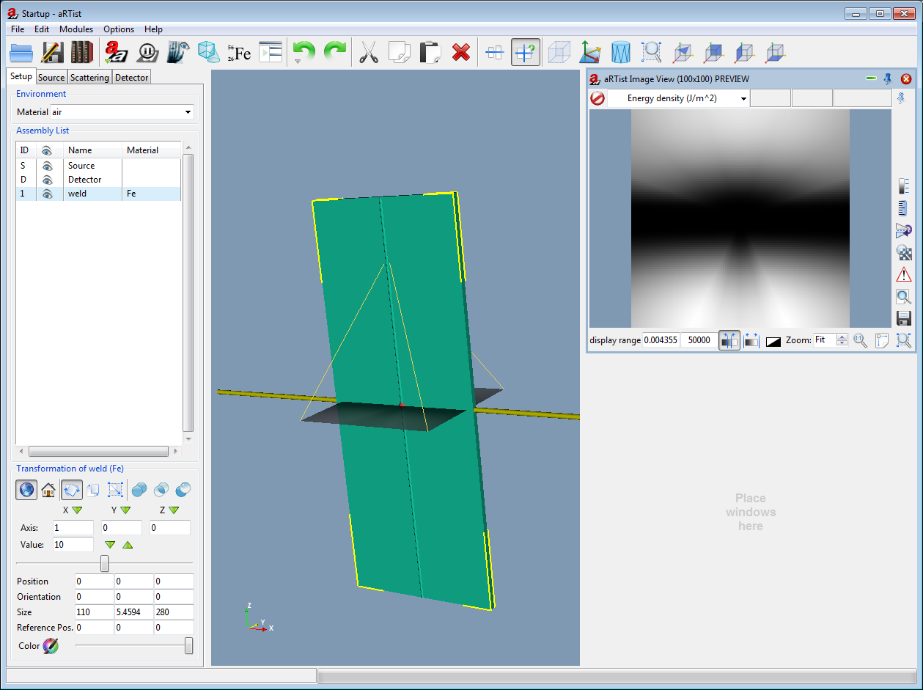Click the paste clipboard icon
This screenshot has height=690, width=923.
pyautogui.click(x=430, y=52)
